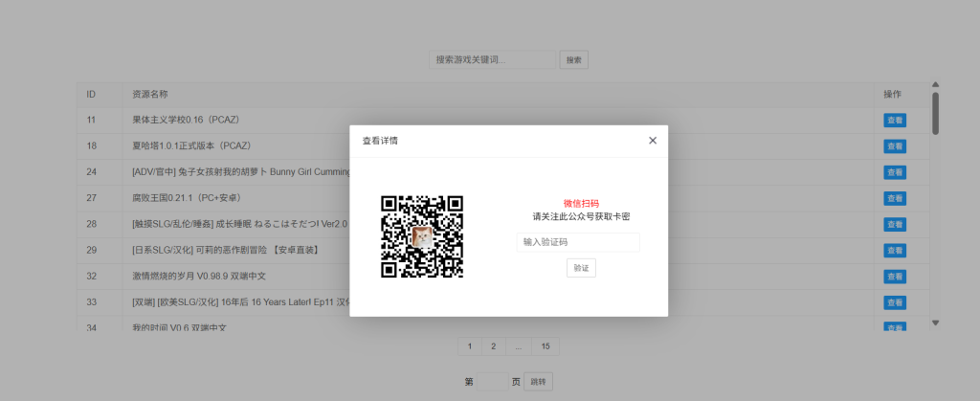The height and width of the screenshot is (401, 980).
Task: Click the 验证 button in the dialog
Action: pyautogui.click(x=581, y=268)
